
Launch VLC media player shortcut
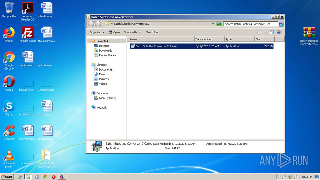pos(9,158)
